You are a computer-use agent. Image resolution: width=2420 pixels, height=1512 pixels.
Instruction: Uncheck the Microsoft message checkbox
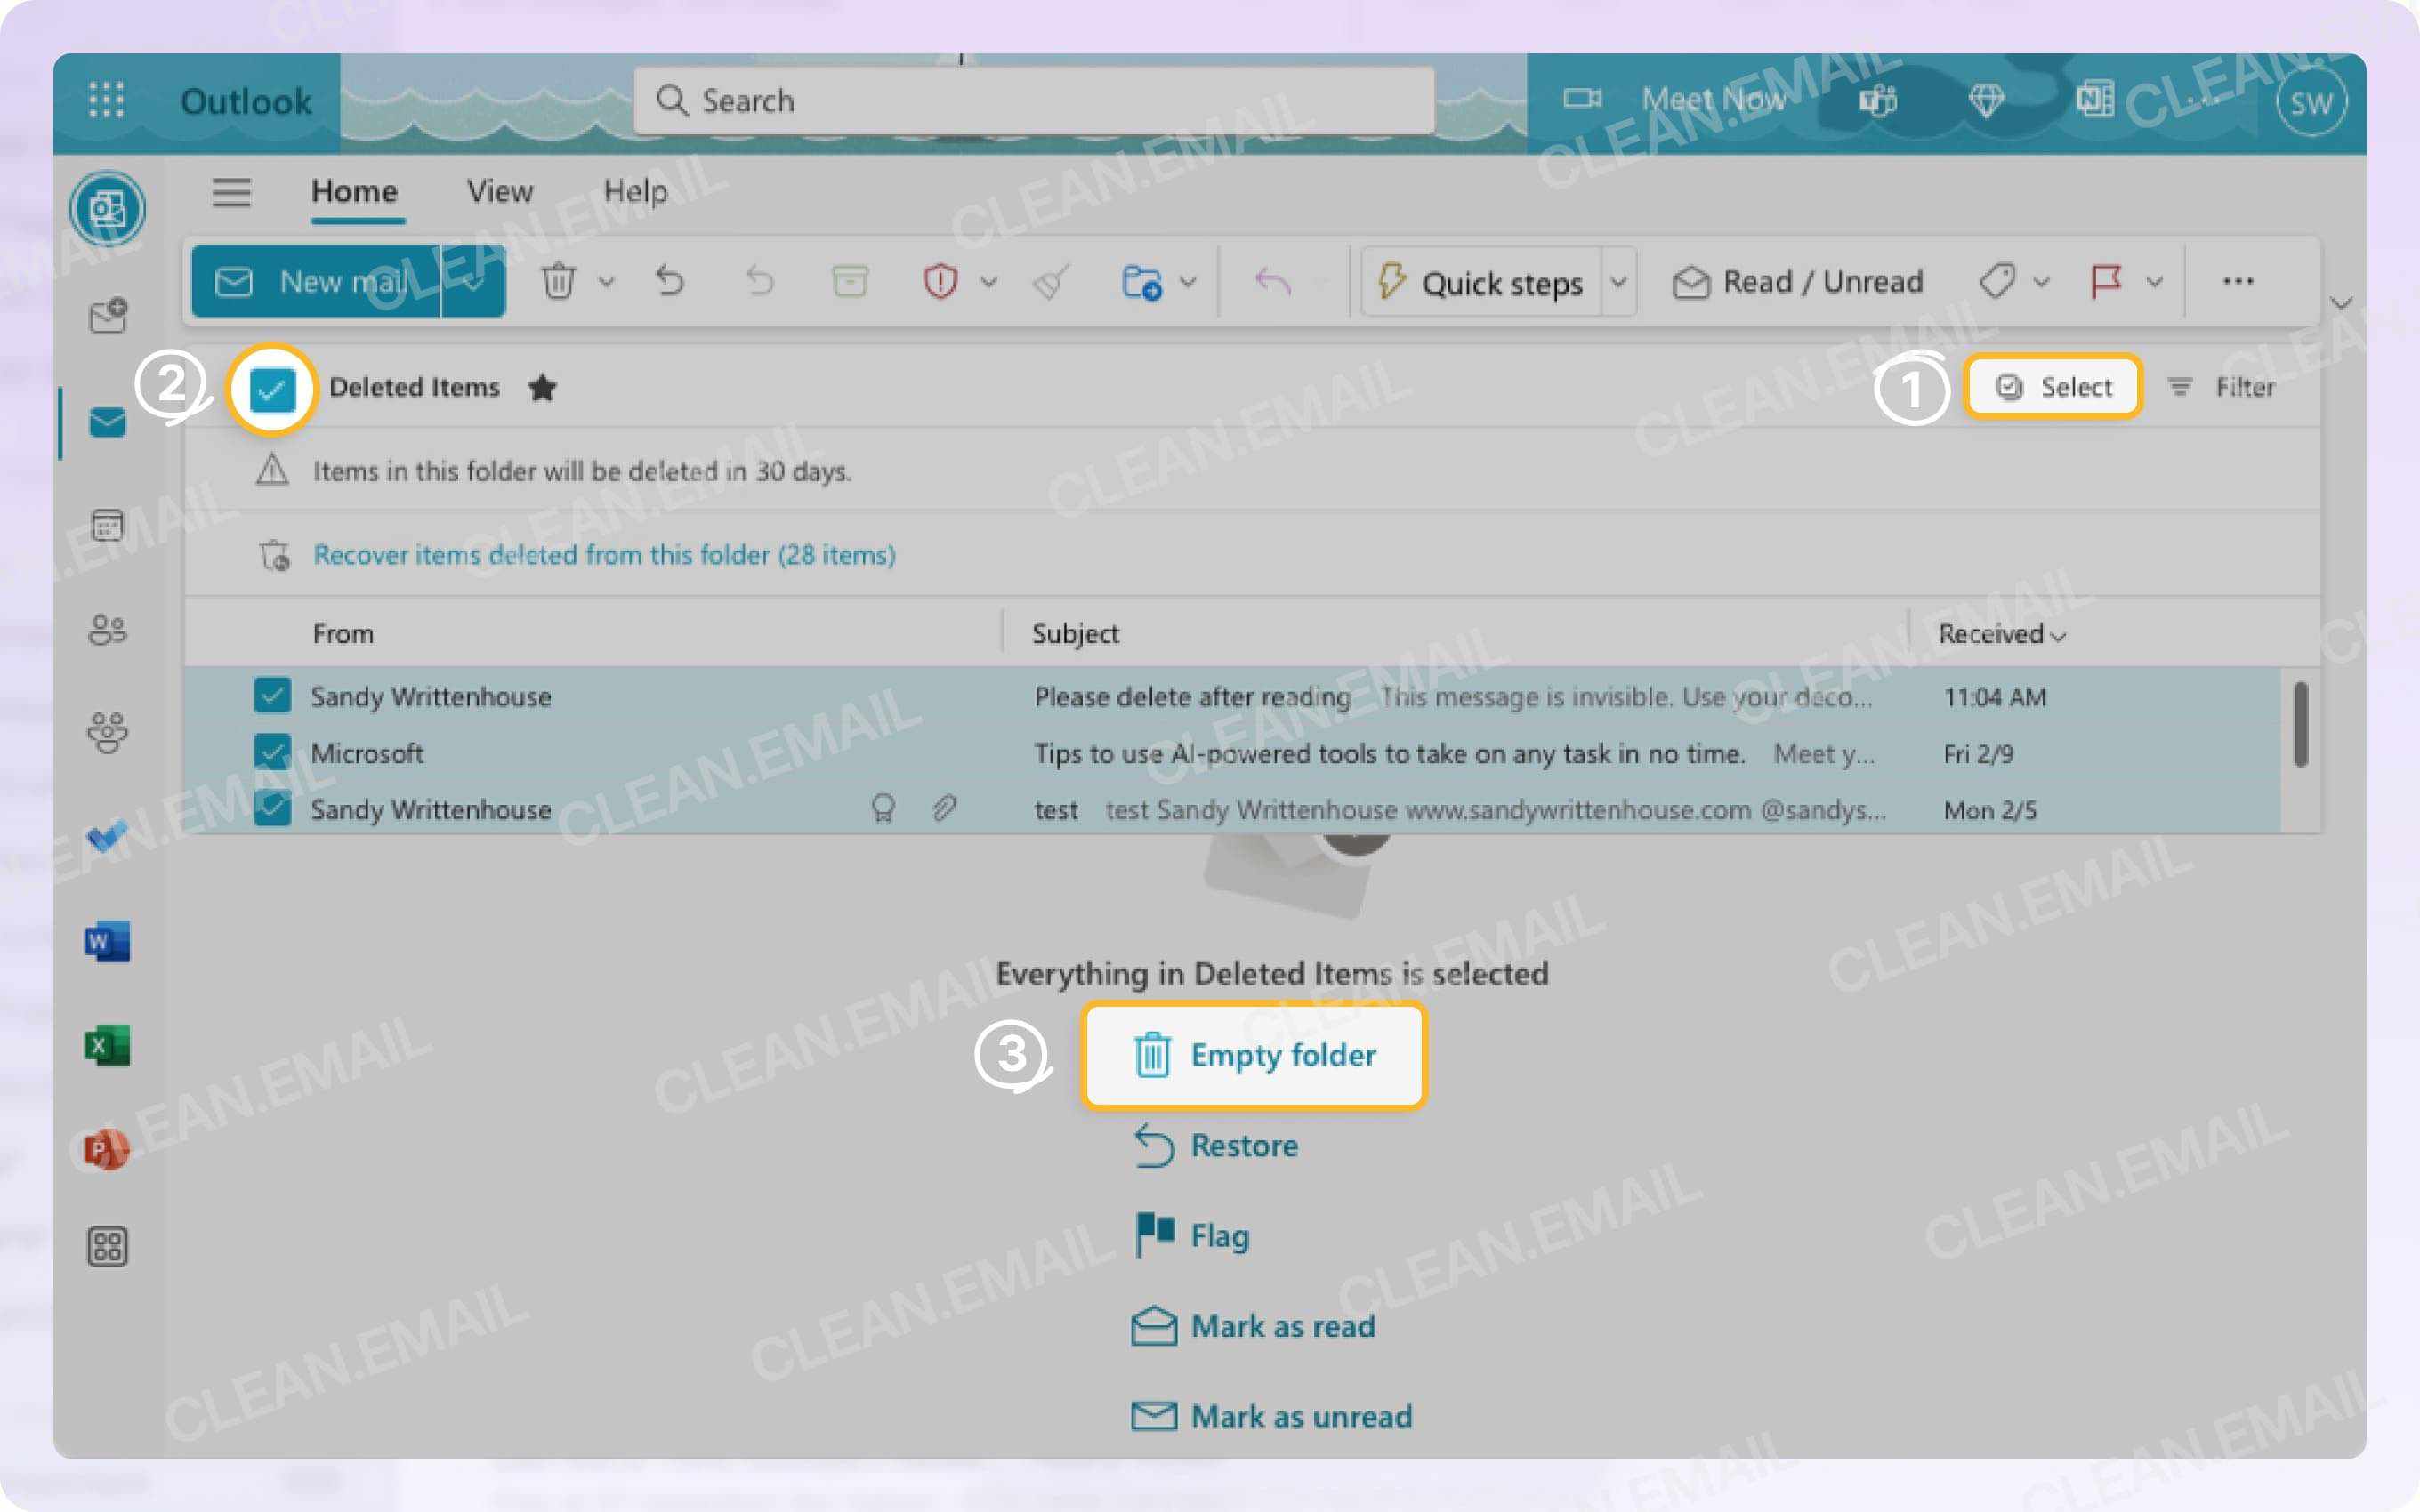274,753
